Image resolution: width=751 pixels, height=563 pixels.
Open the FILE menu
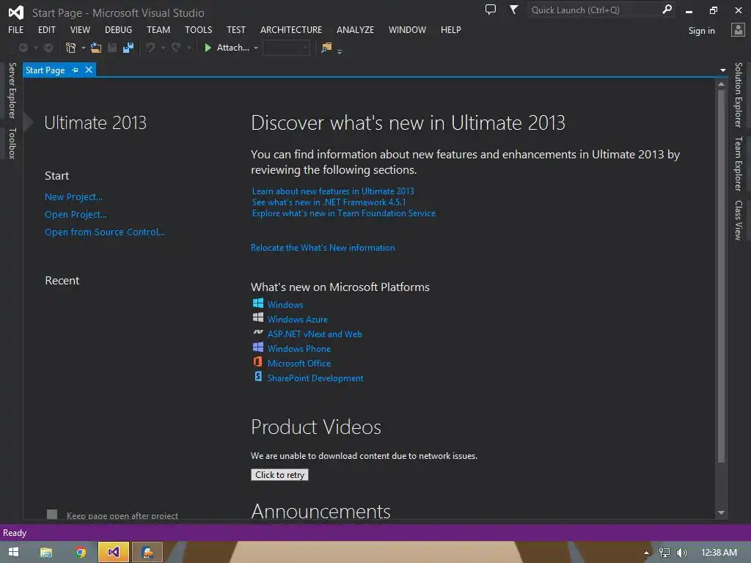[16, 29]
